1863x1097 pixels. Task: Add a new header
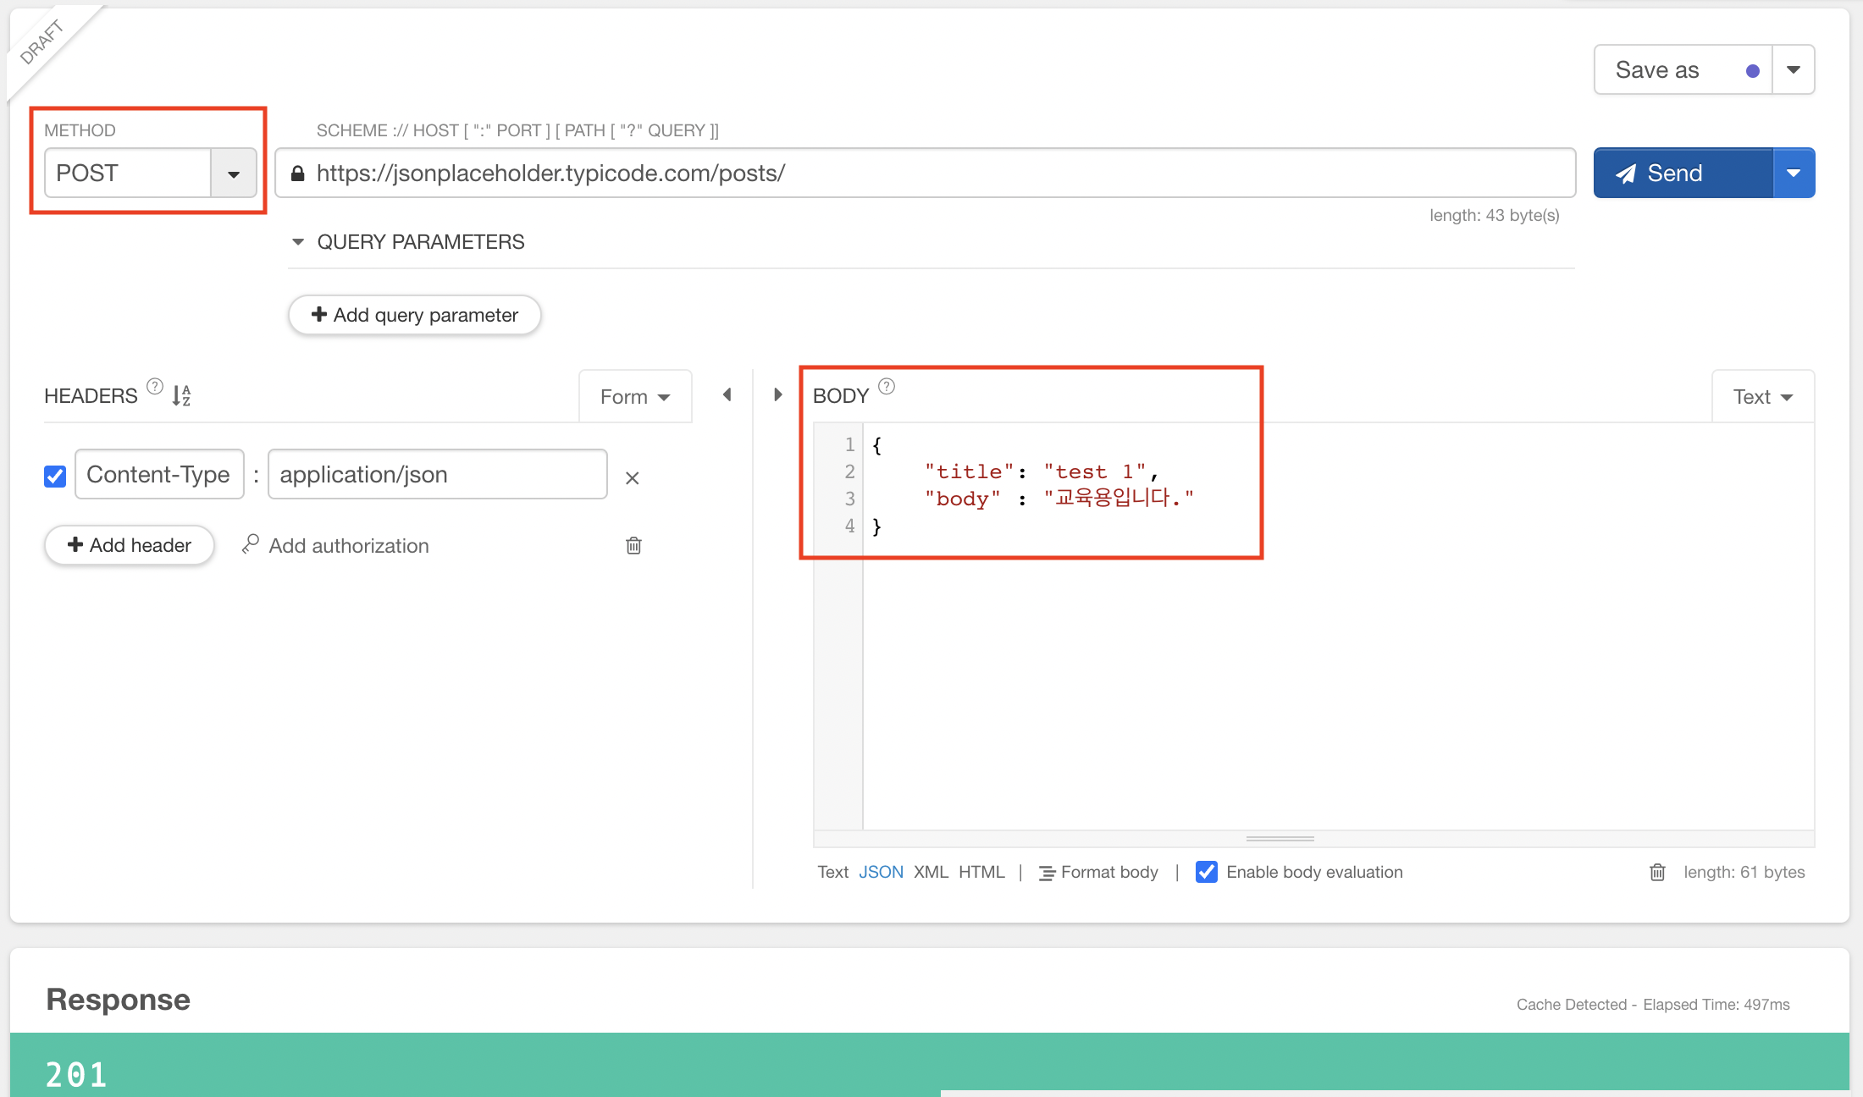pos(130,545)
